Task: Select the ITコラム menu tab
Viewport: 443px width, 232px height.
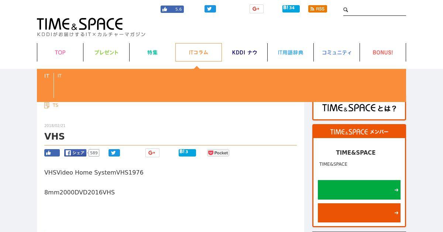Action: click(199, 52)
